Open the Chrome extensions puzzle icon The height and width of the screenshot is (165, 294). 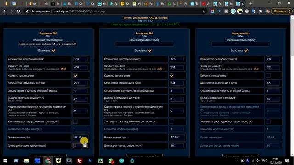coord(260,11)
